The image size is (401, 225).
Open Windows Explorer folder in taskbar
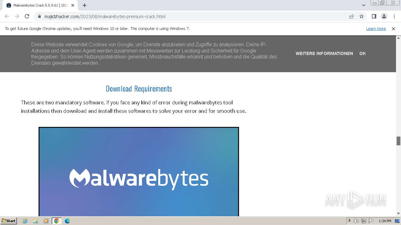tap(35, 221)
